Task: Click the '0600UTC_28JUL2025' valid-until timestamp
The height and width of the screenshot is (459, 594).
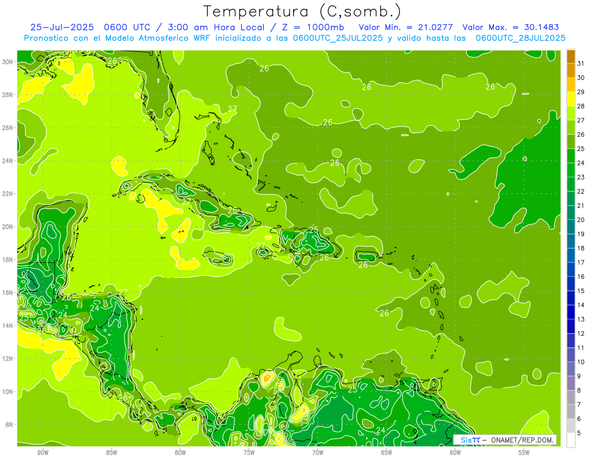Action: (520, 38)
